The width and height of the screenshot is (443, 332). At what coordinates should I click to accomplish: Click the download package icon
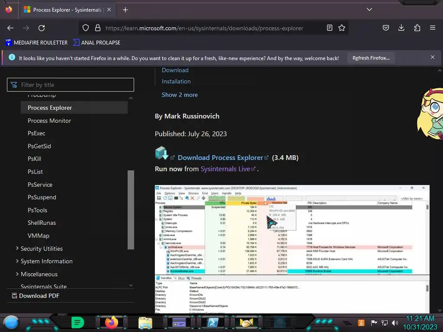click(162, 153)
